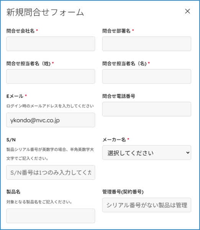200x230 pixels.
Task: Focus the 製品名 input field
Action: click(x=50, y=216)
